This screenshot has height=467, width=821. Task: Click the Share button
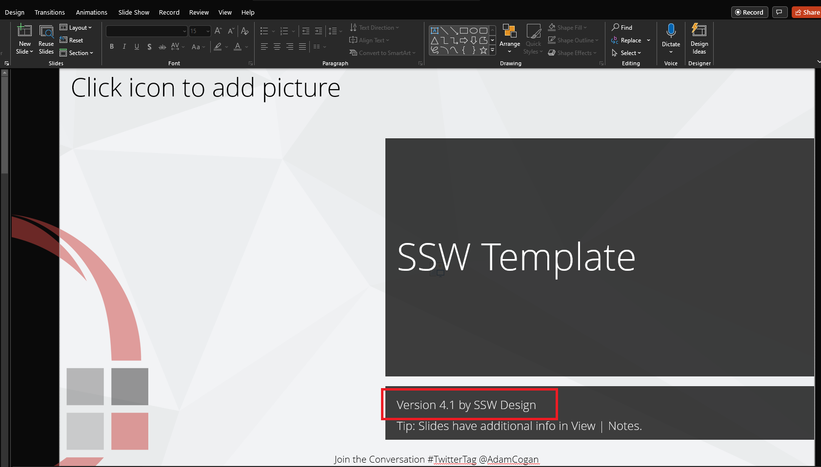point(807,12)
